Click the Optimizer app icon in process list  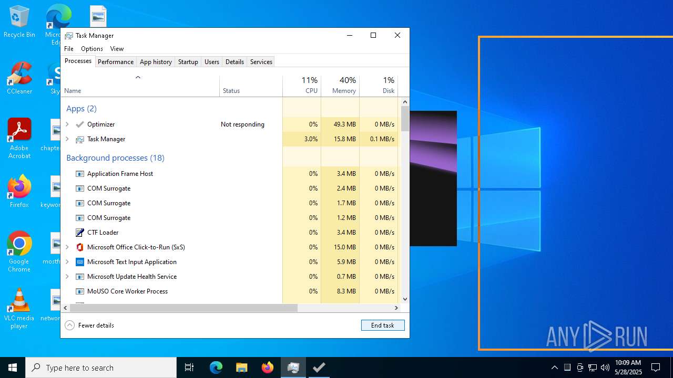pos(80,124)
